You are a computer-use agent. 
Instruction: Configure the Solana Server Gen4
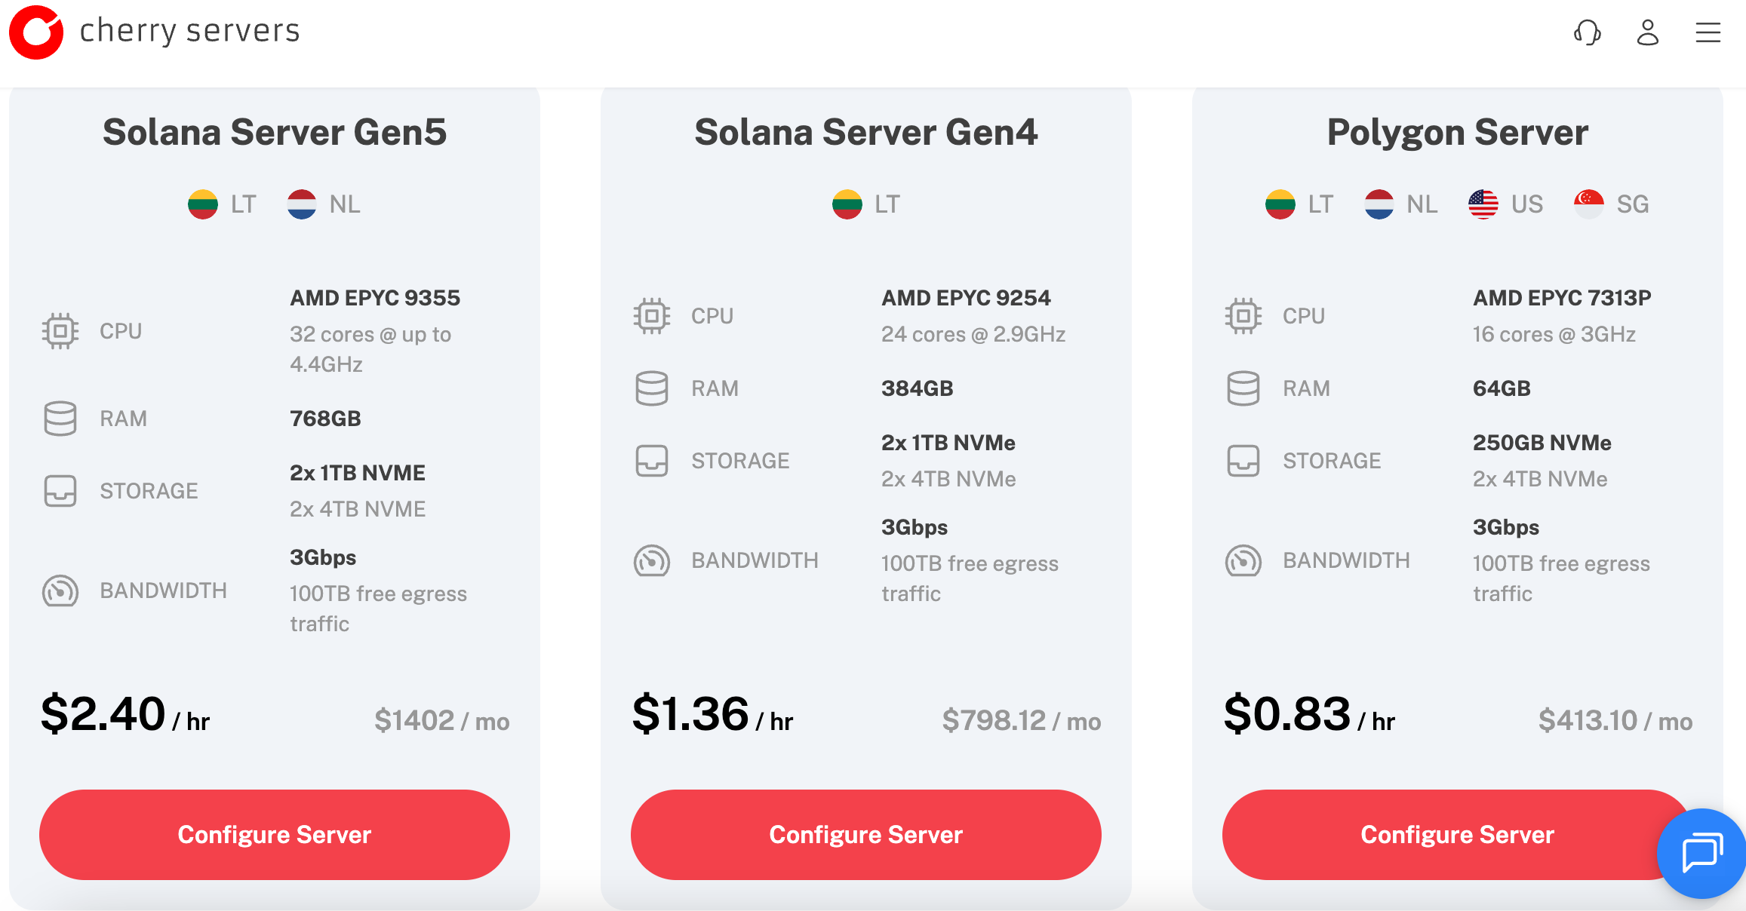866,835
